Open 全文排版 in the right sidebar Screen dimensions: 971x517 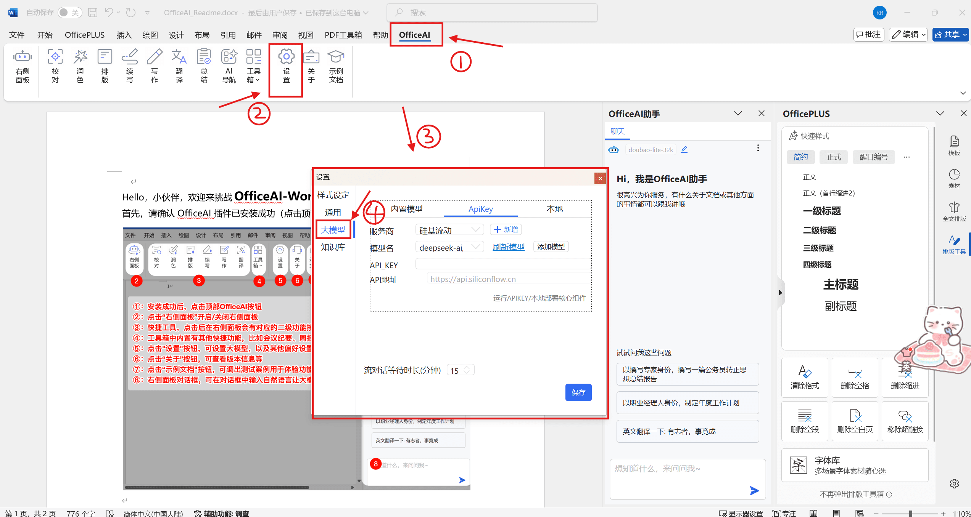click(x=954, y=211)
